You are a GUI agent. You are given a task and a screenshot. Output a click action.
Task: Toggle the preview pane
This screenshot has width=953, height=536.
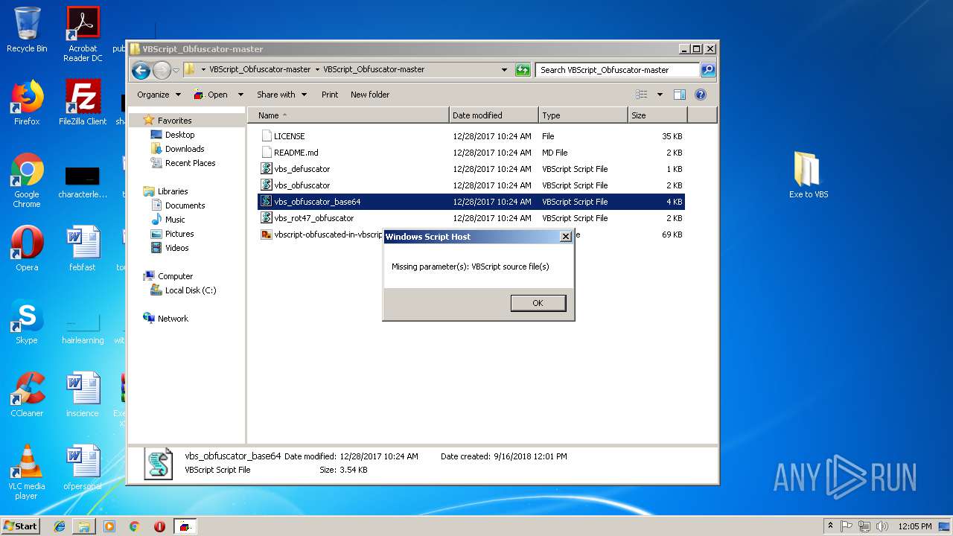coord(679,95)
